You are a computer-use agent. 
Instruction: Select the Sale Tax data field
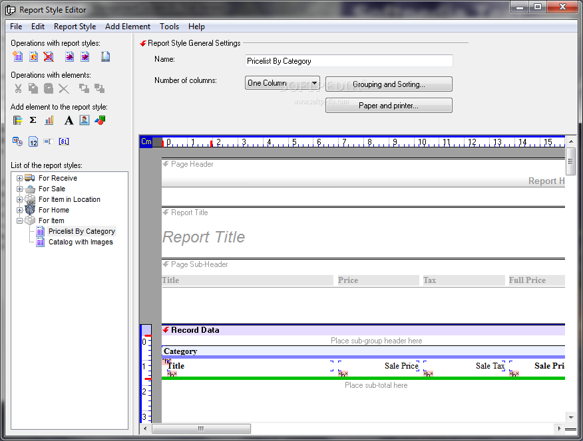click(465, 366)
